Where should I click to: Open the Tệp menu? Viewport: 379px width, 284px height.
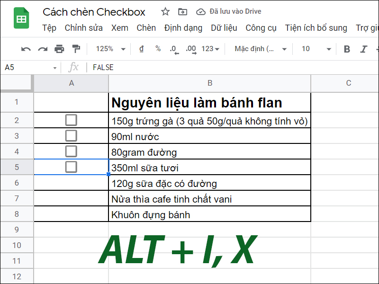pyautogui.click(x=49, y=28)
